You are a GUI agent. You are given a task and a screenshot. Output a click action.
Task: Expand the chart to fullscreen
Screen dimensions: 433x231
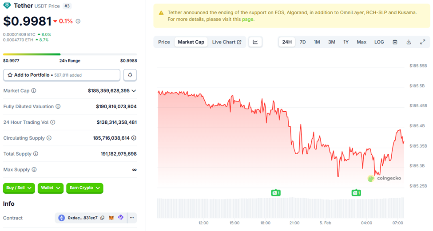(422, 42)
